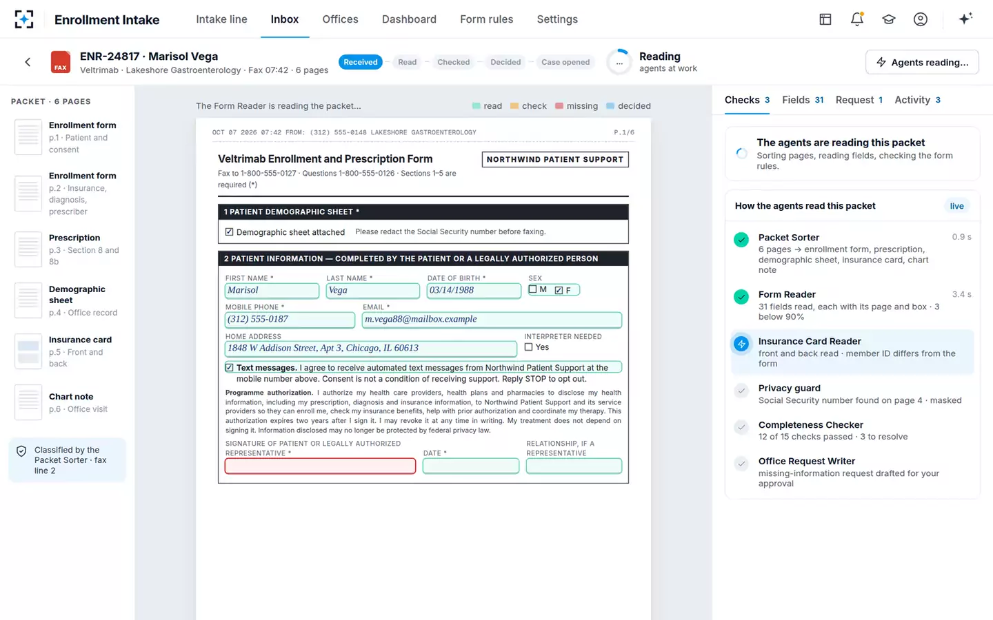The image size is (993, 620).
Task: Click the Enrollment Intake logo icon
Action: pos(24,19)
